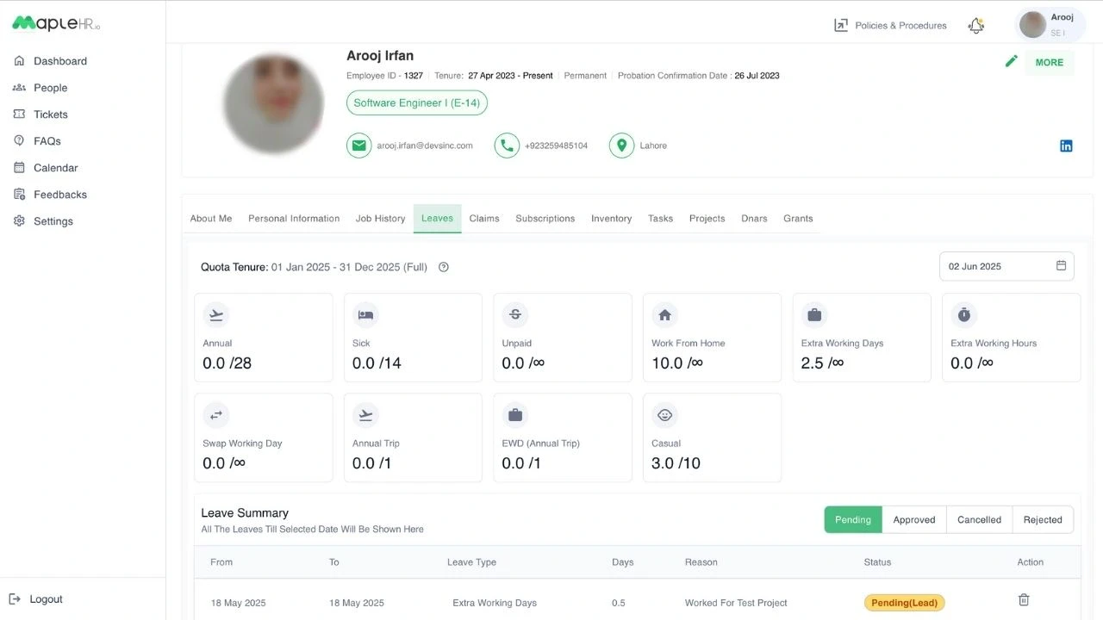Click the +923259485104 phone number
1103x620 pixels.
pos(556,146)
